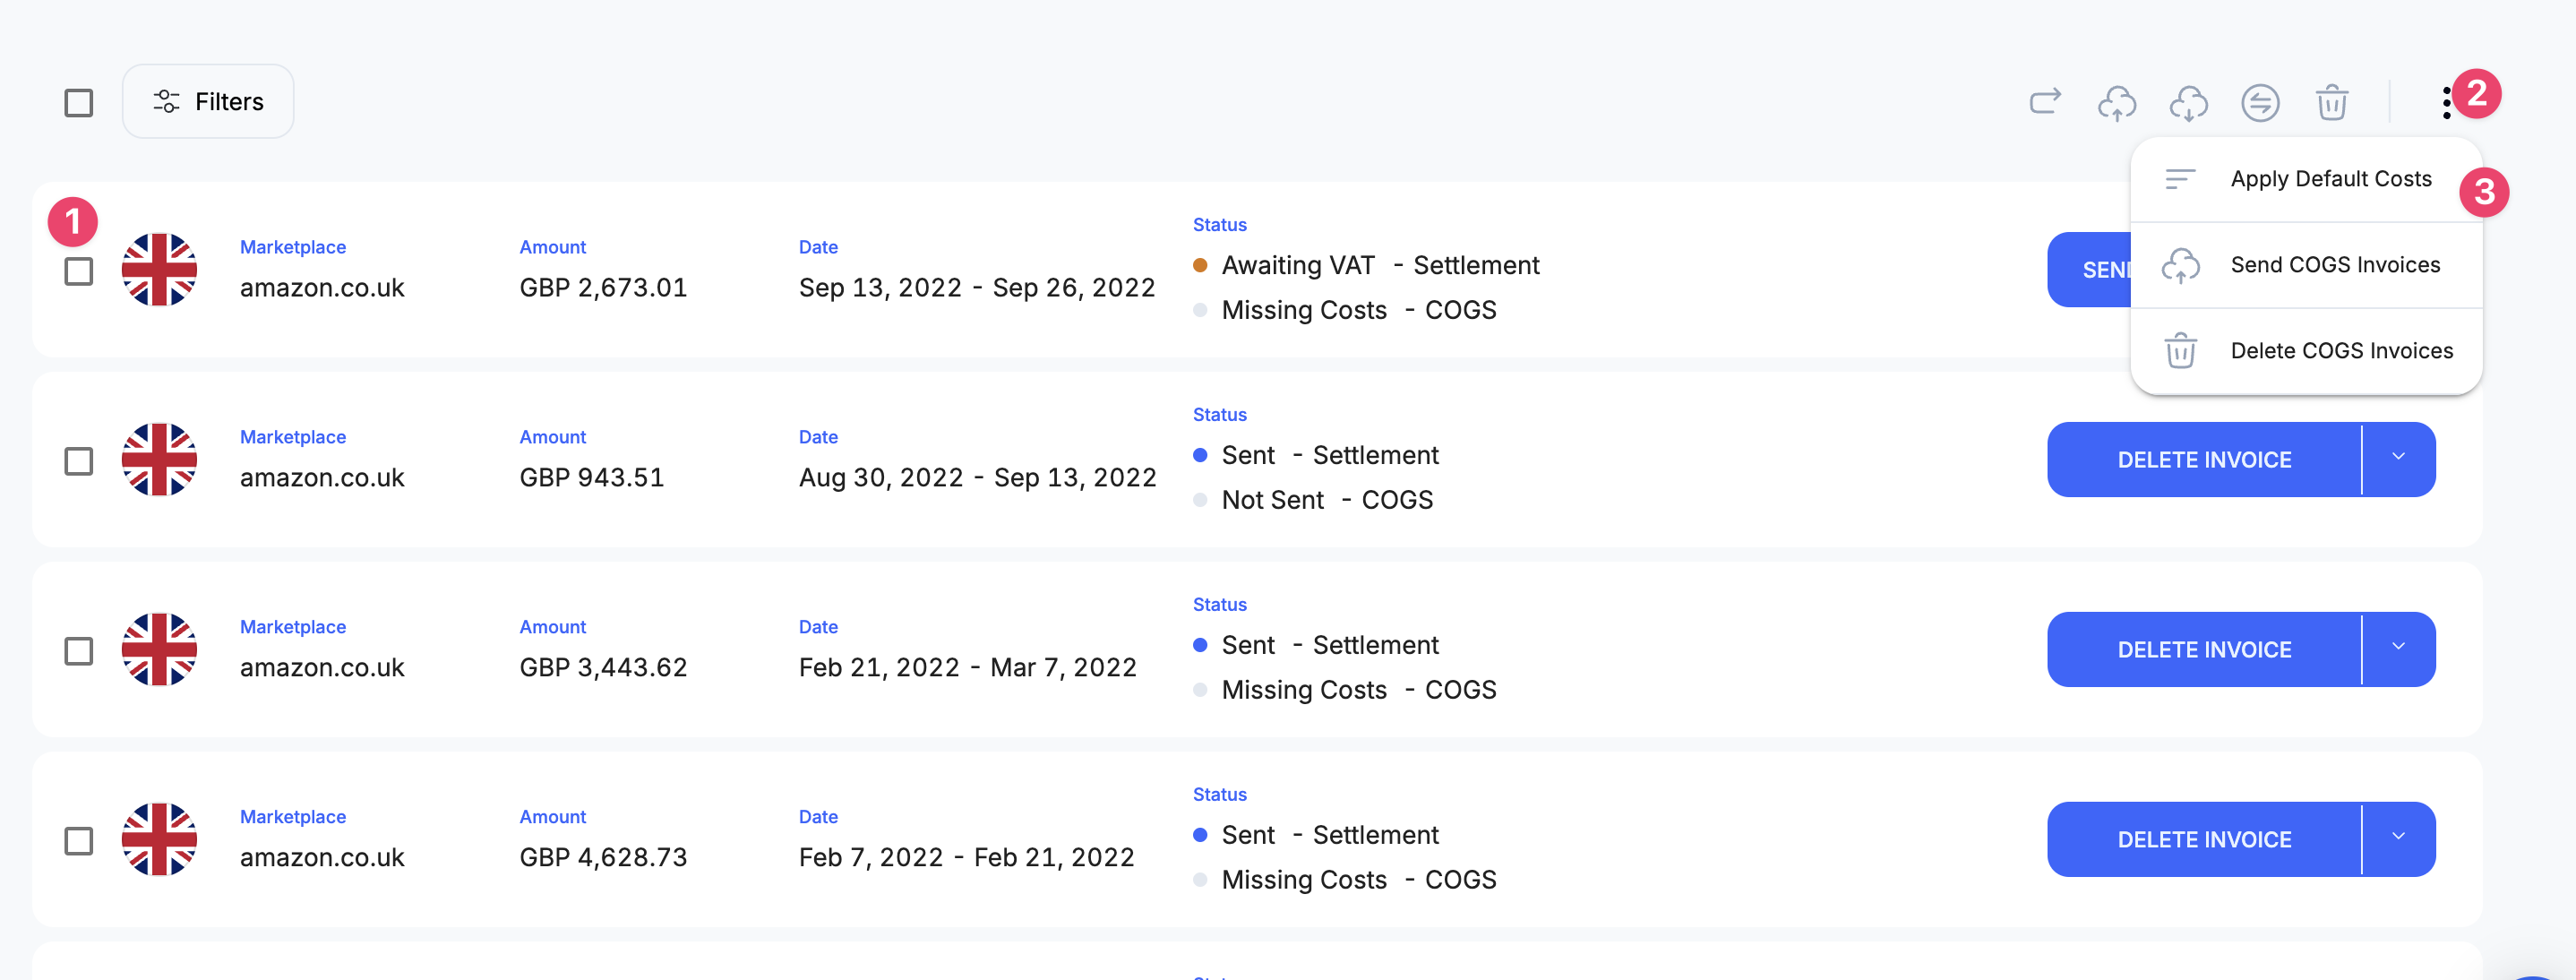
Task: Expand dropdown arrow for Feb 7, 2022 invoice
Action: click(x=2398, y=838)
